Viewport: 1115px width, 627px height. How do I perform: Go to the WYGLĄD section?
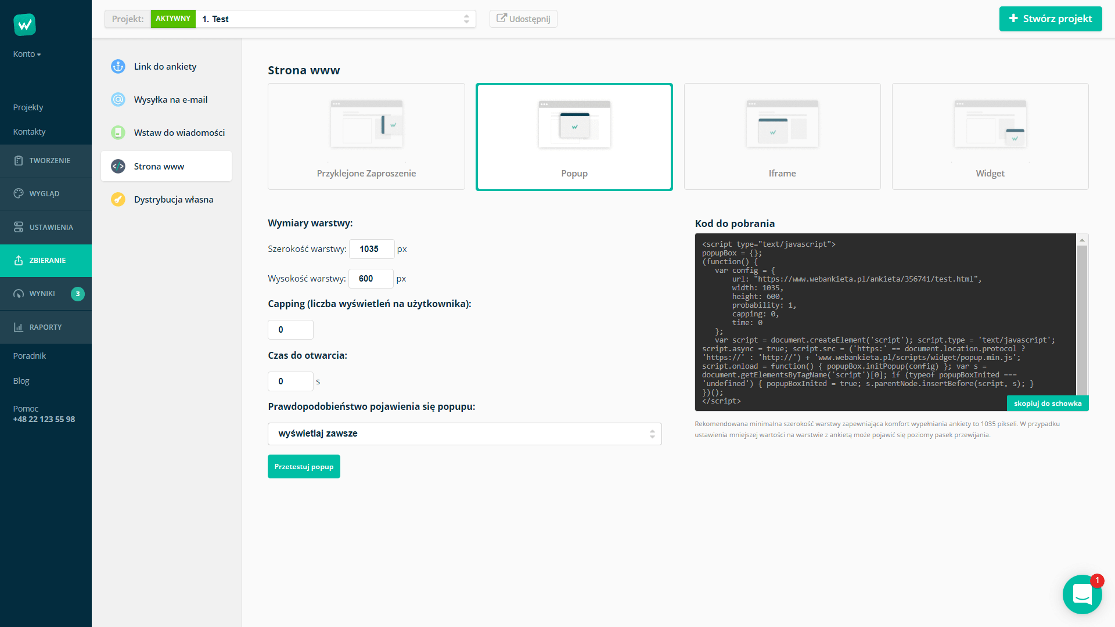[46, 193]
